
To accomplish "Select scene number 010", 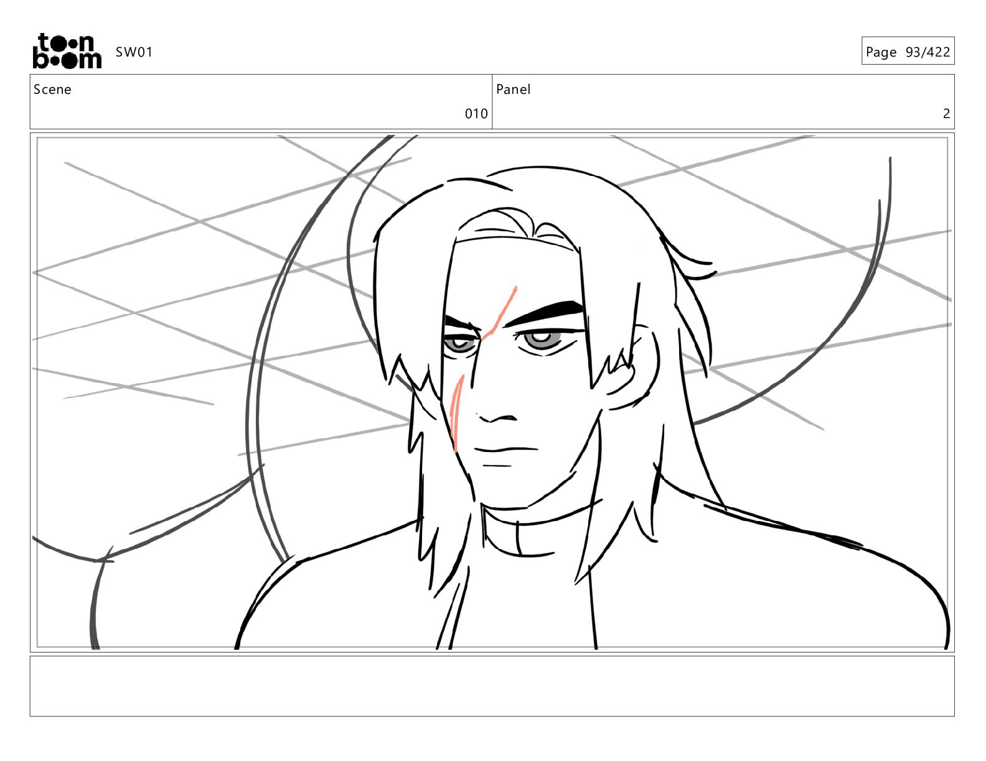I will pos(476,114).
